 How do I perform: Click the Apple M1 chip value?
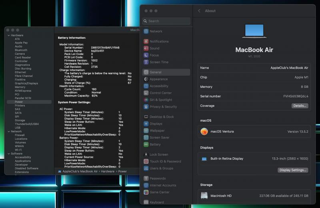301,77
